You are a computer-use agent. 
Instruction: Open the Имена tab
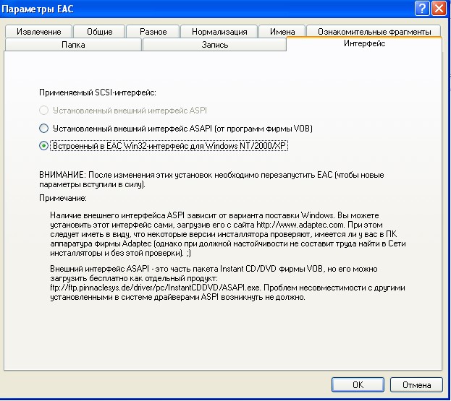click(282, 32)
